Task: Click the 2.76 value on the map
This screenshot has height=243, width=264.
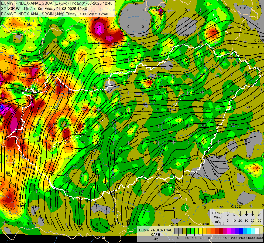Action: [6, 189]
